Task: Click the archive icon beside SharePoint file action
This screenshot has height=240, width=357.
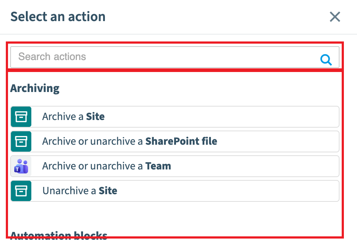Action: pyautogui.click(x=21, y=141)
